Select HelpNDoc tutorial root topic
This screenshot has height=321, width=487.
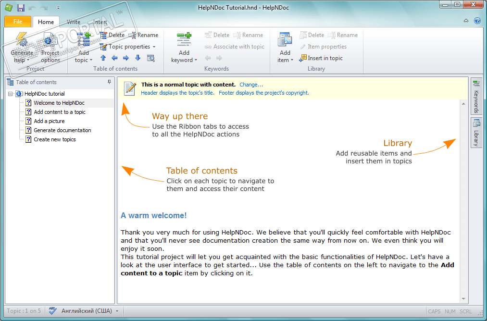(44, 94)
